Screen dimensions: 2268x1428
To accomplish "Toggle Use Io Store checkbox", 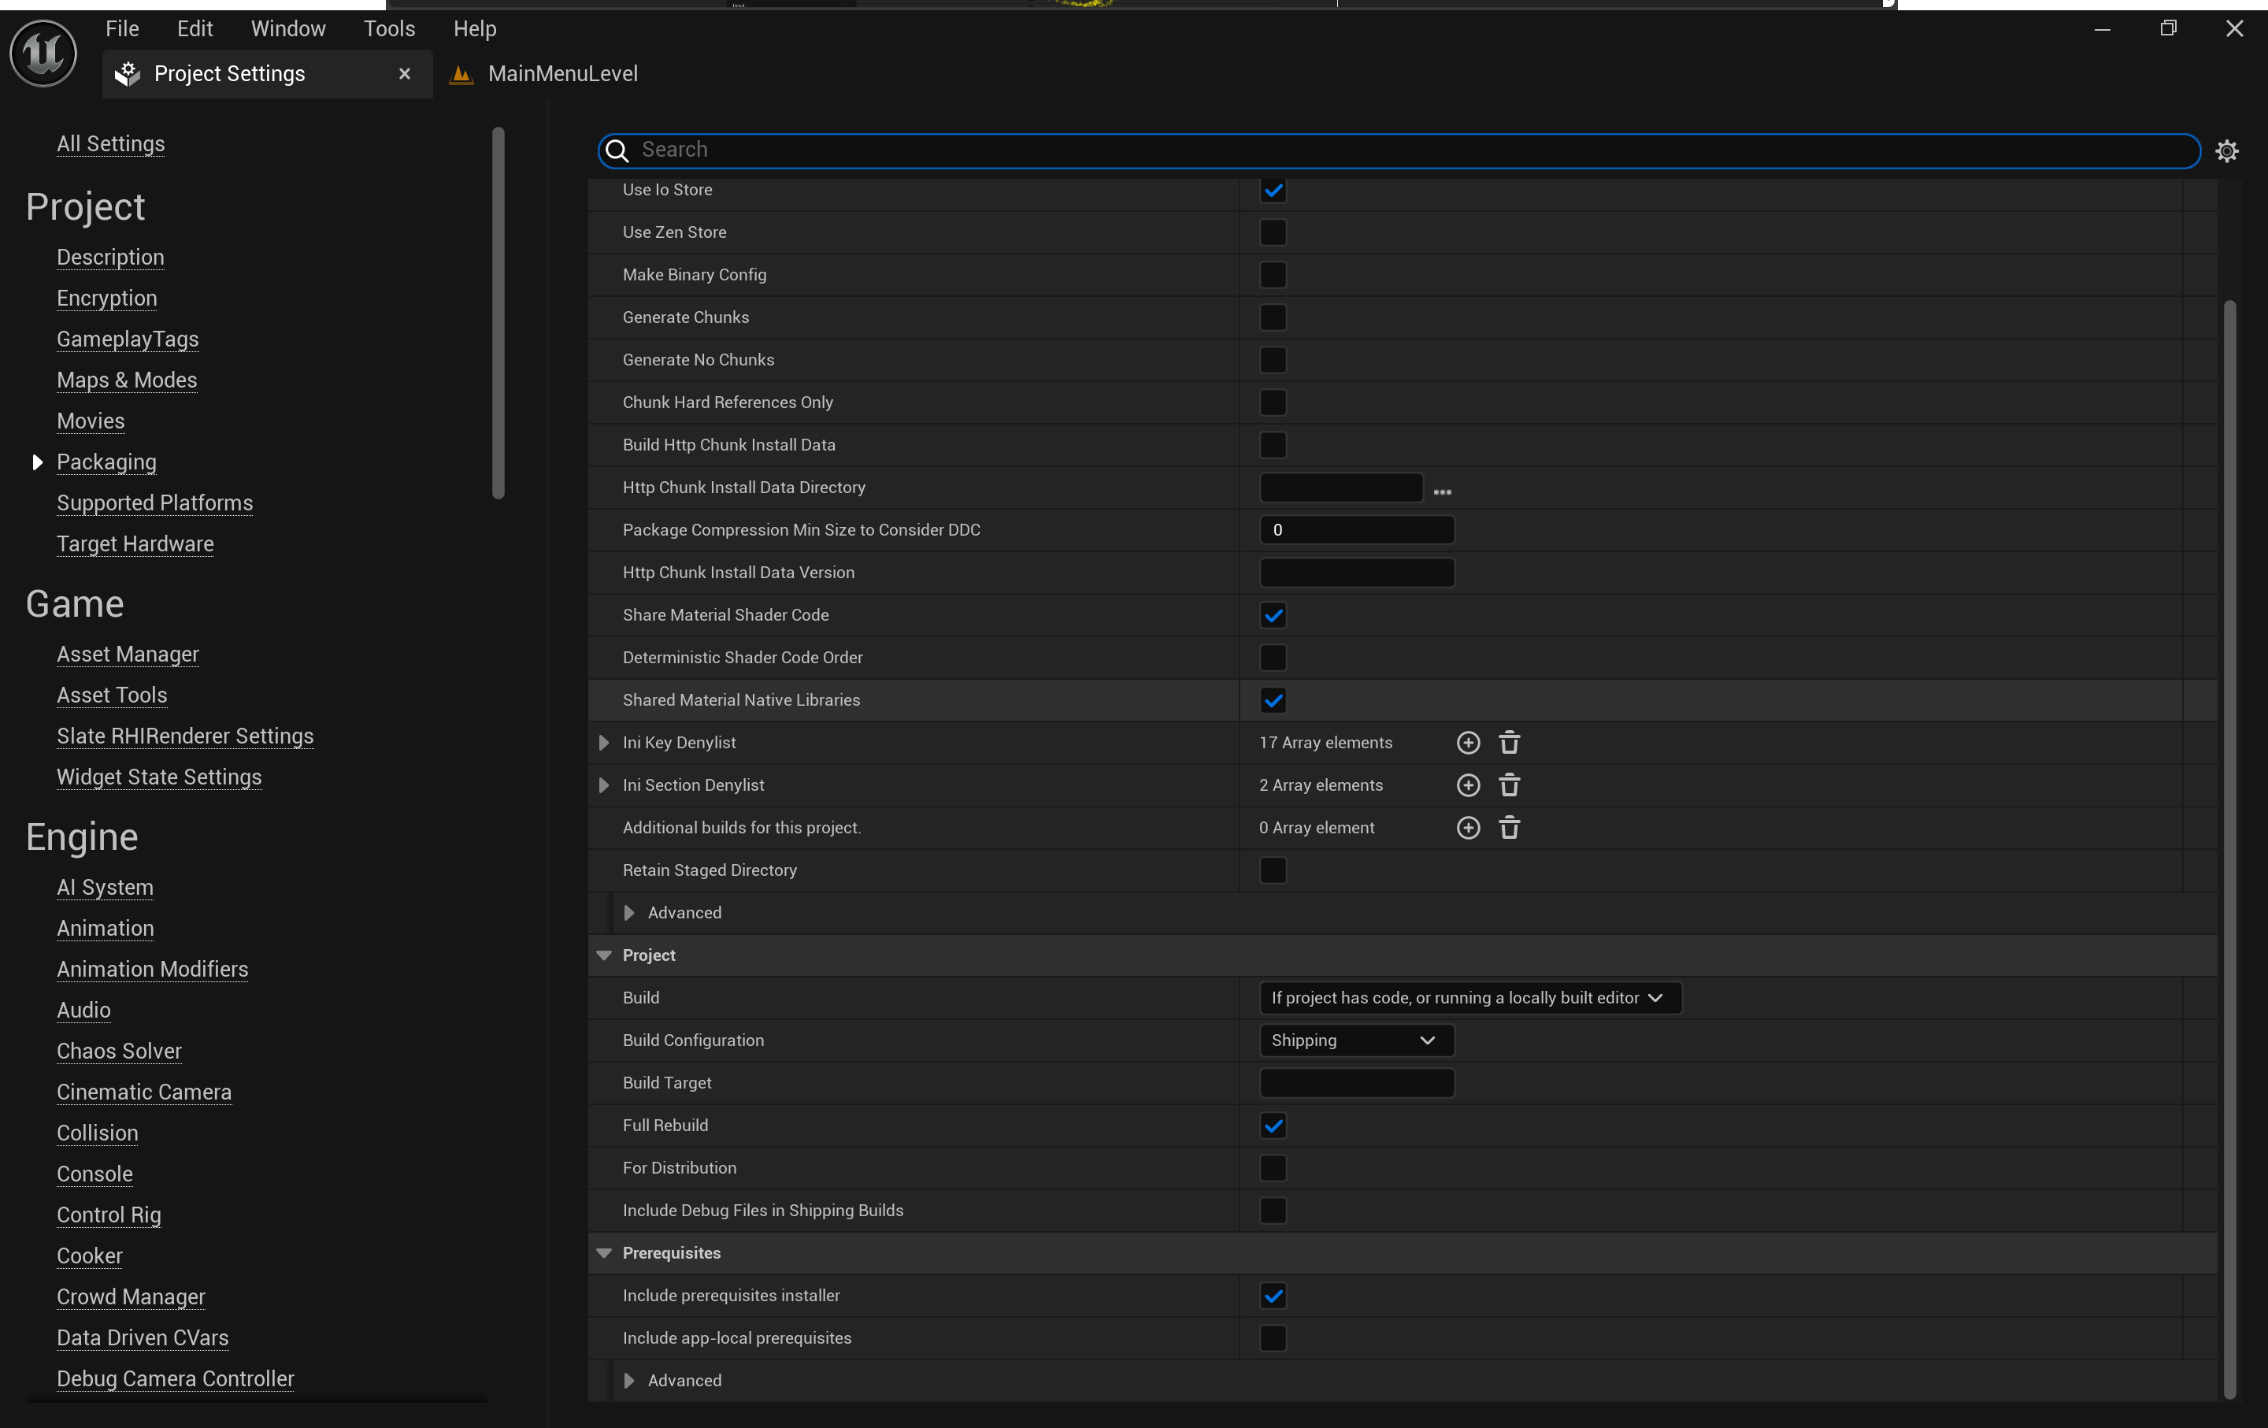I will coord(1273,191).
